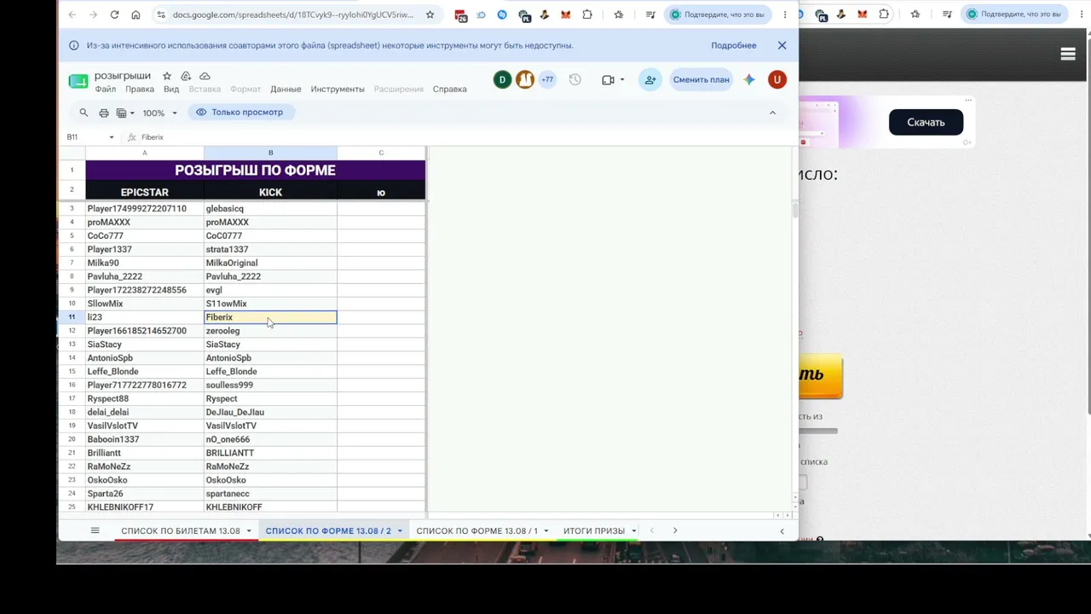Viewport: 1091px width, 614px height.
Task: Click the Сменить план button
Action: click(701, 79)
